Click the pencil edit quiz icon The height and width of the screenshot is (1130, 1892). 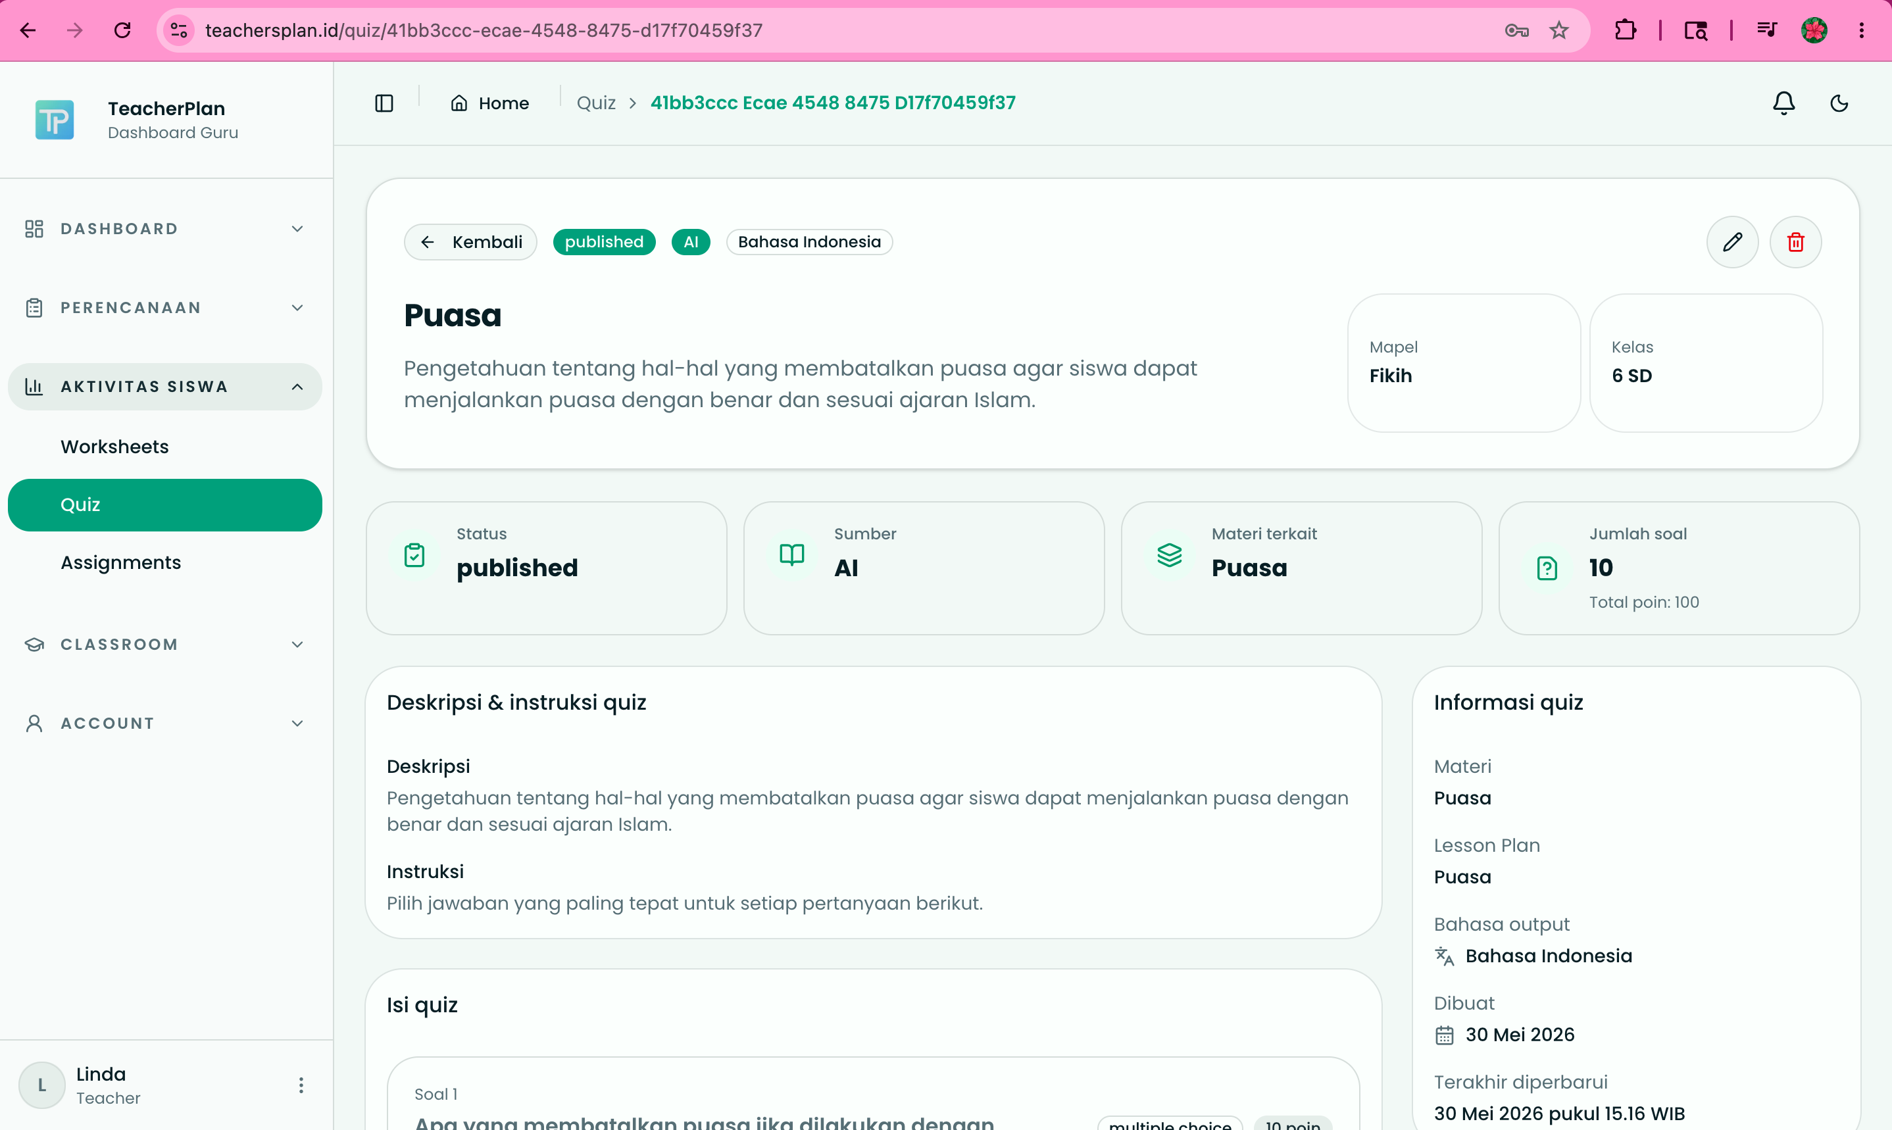pos(1732,242)
